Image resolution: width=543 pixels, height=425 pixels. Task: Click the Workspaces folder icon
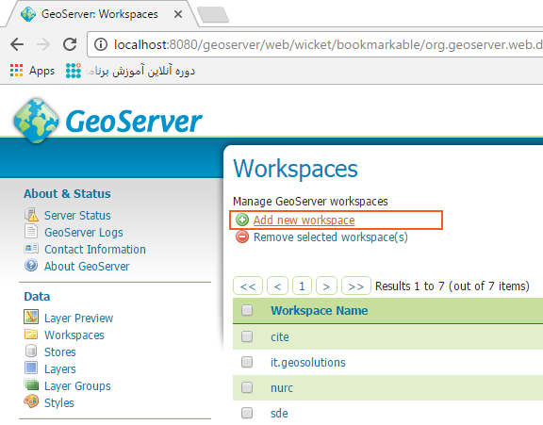[31, 334]
